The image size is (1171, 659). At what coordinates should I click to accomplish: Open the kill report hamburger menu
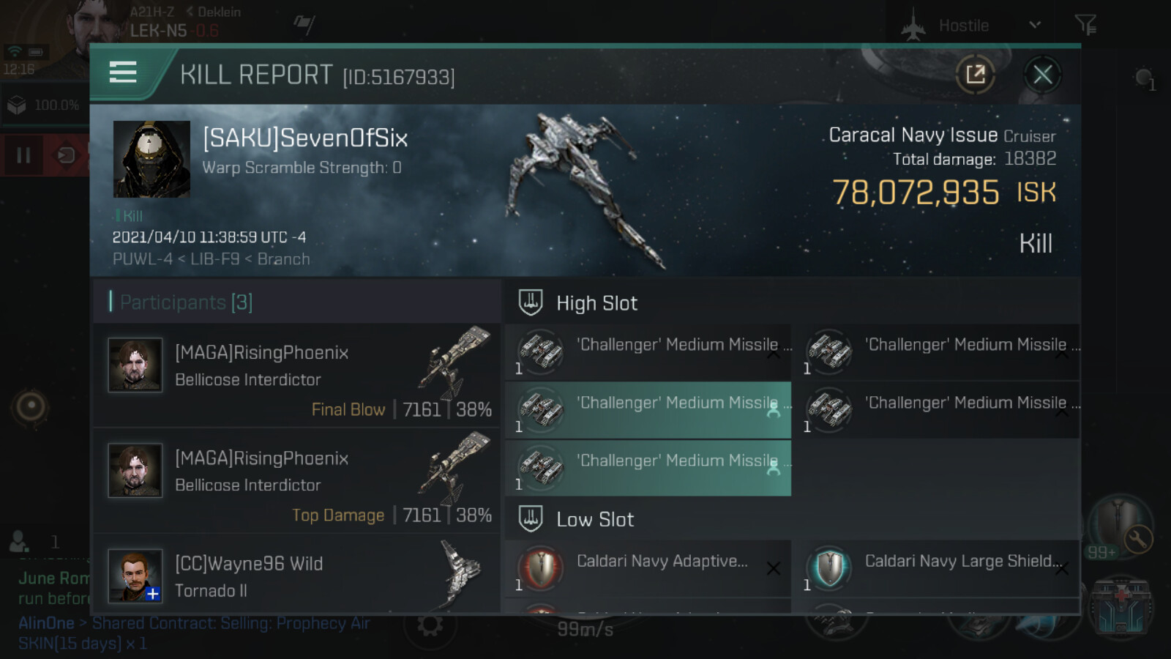point(123,72)
